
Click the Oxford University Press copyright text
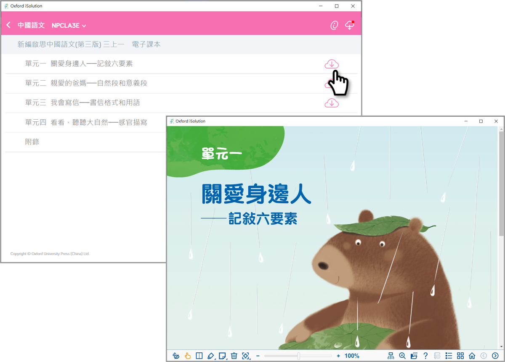pos(50,254)
